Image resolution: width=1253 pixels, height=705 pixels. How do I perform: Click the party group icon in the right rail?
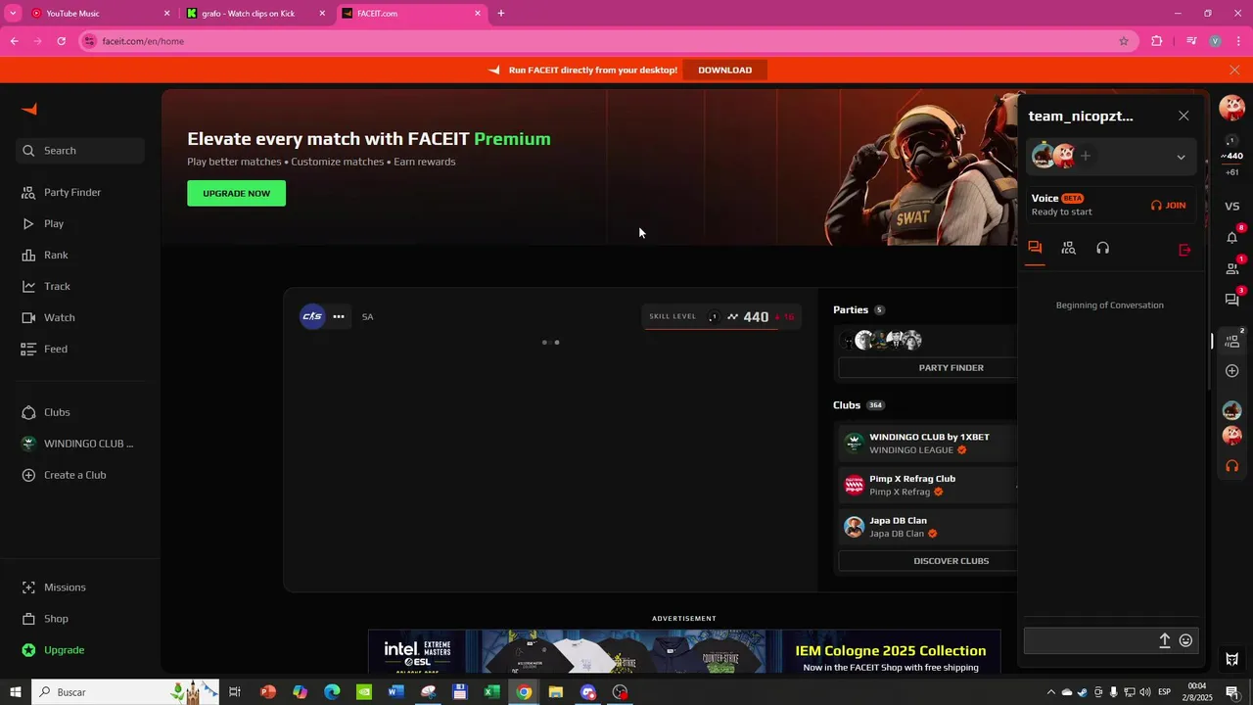1232,341
